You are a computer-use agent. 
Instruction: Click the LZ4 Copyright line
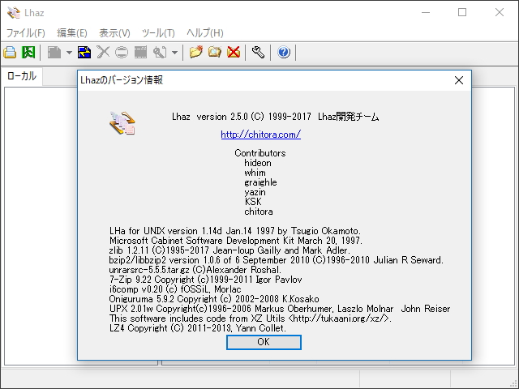coord(198,328)
